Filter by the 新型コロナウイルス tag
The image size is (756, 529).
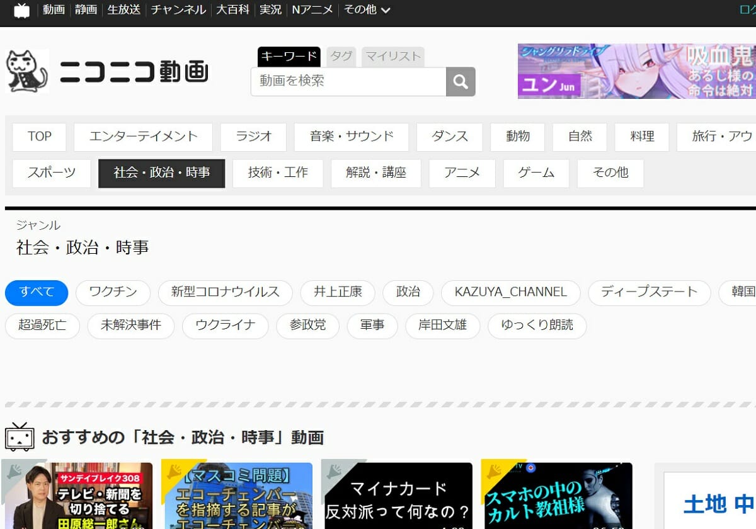pyautogui.click(x=226, y=293)
